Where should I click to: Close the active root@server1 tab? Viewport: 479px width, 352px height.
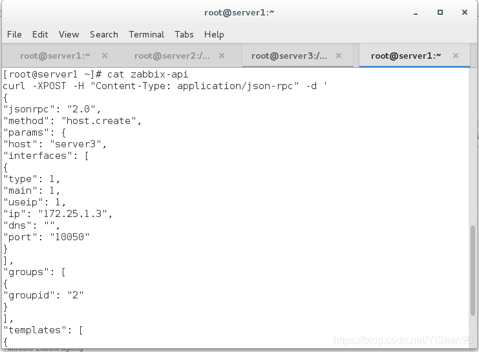click(x=456, y=56)
